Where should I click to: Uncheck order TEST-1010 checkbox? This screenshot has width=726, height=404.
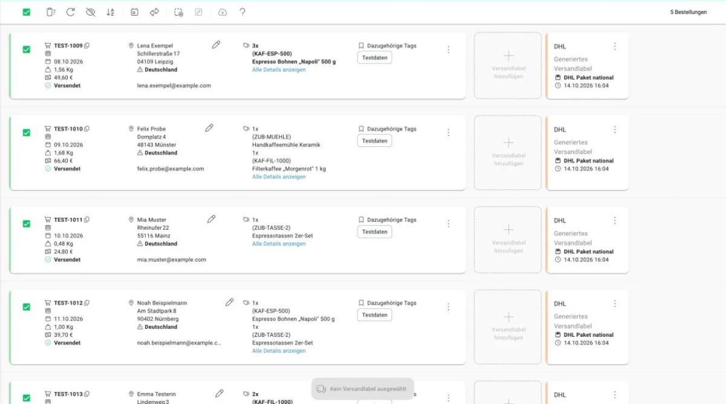(27, 133)
